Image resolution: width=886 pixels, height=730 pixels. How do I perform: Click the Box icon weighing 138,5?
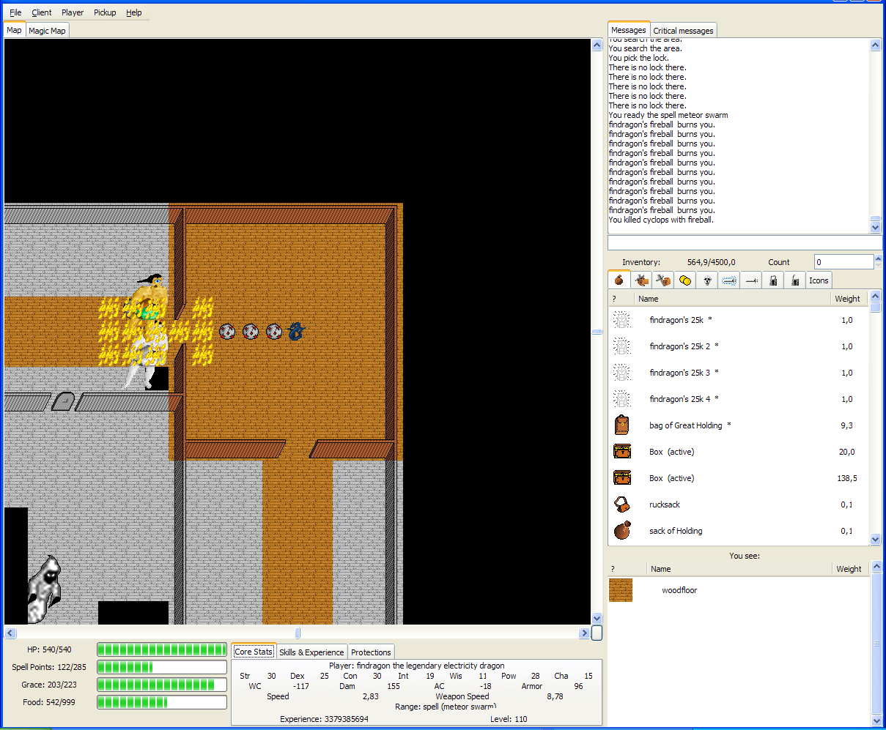(622, 478)
